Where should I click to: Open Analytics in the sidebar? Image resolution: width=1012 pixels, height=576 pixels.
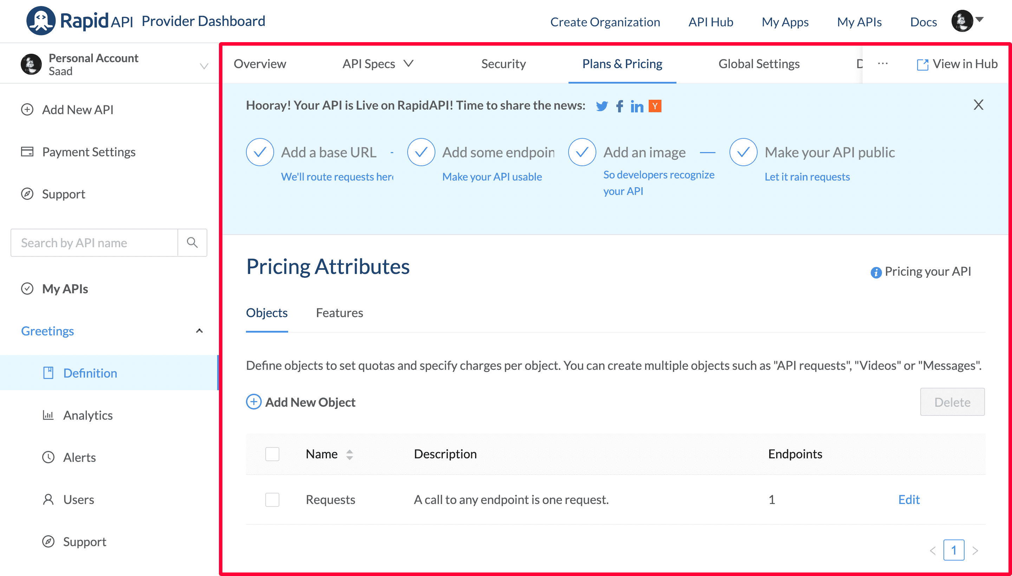(88, 415)
